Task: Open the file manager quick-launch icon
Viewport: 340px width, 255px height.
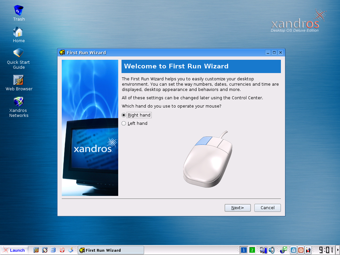Action: (x=53, y=250)
